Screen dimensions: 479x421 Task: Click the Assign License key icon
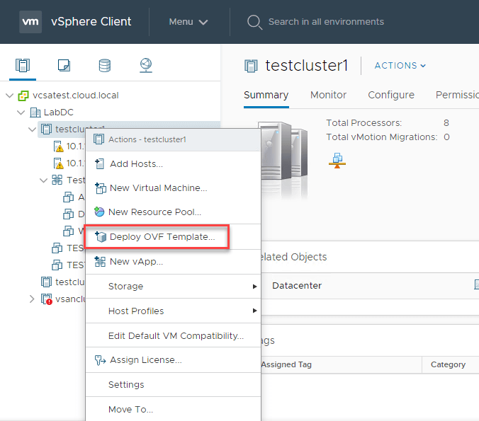[x=100, y=360]
